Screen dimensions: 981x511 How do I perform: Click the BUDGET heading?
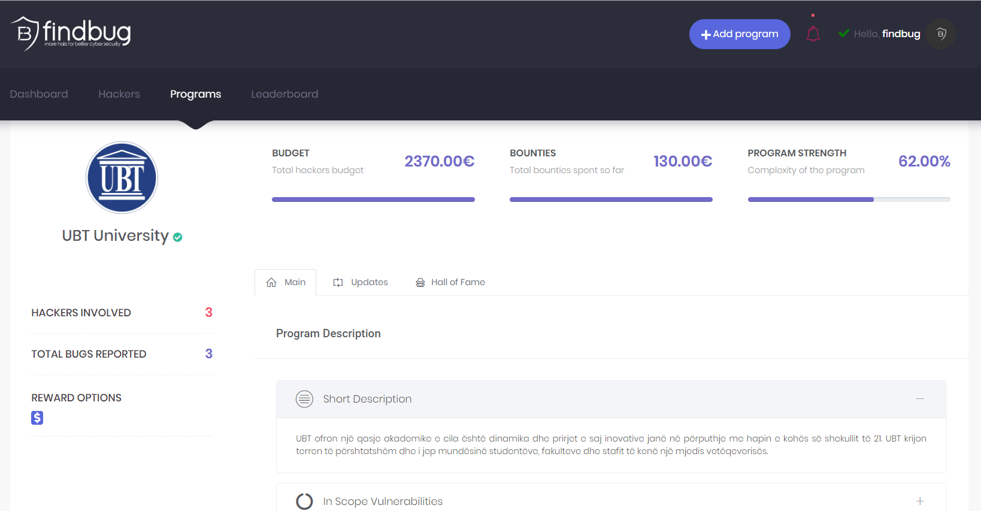tap(290, 153)
